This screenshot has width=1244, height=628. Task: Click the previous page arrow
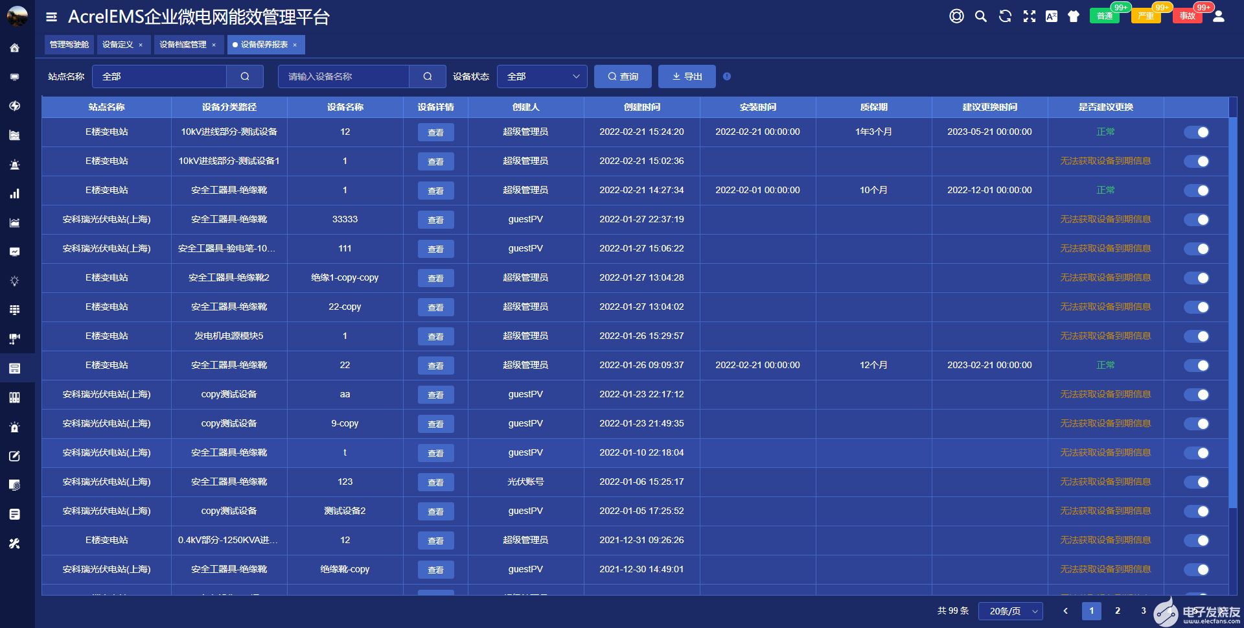[x=1066, y=611]
